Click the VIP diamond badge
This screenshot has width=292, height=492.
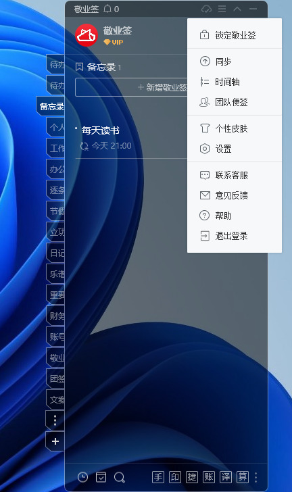pyautogui.click(x=113, y=42)
